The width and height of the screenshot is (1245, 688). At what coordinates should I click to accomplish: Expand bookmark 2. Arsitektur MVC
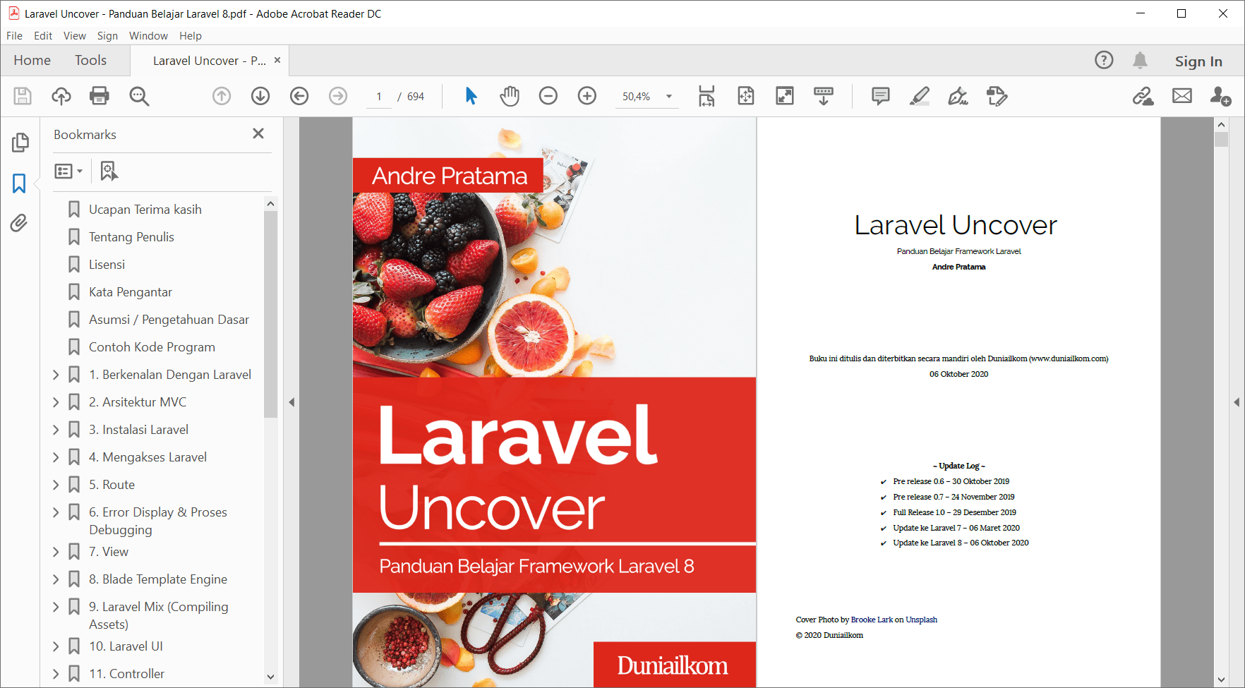point(56,402)
